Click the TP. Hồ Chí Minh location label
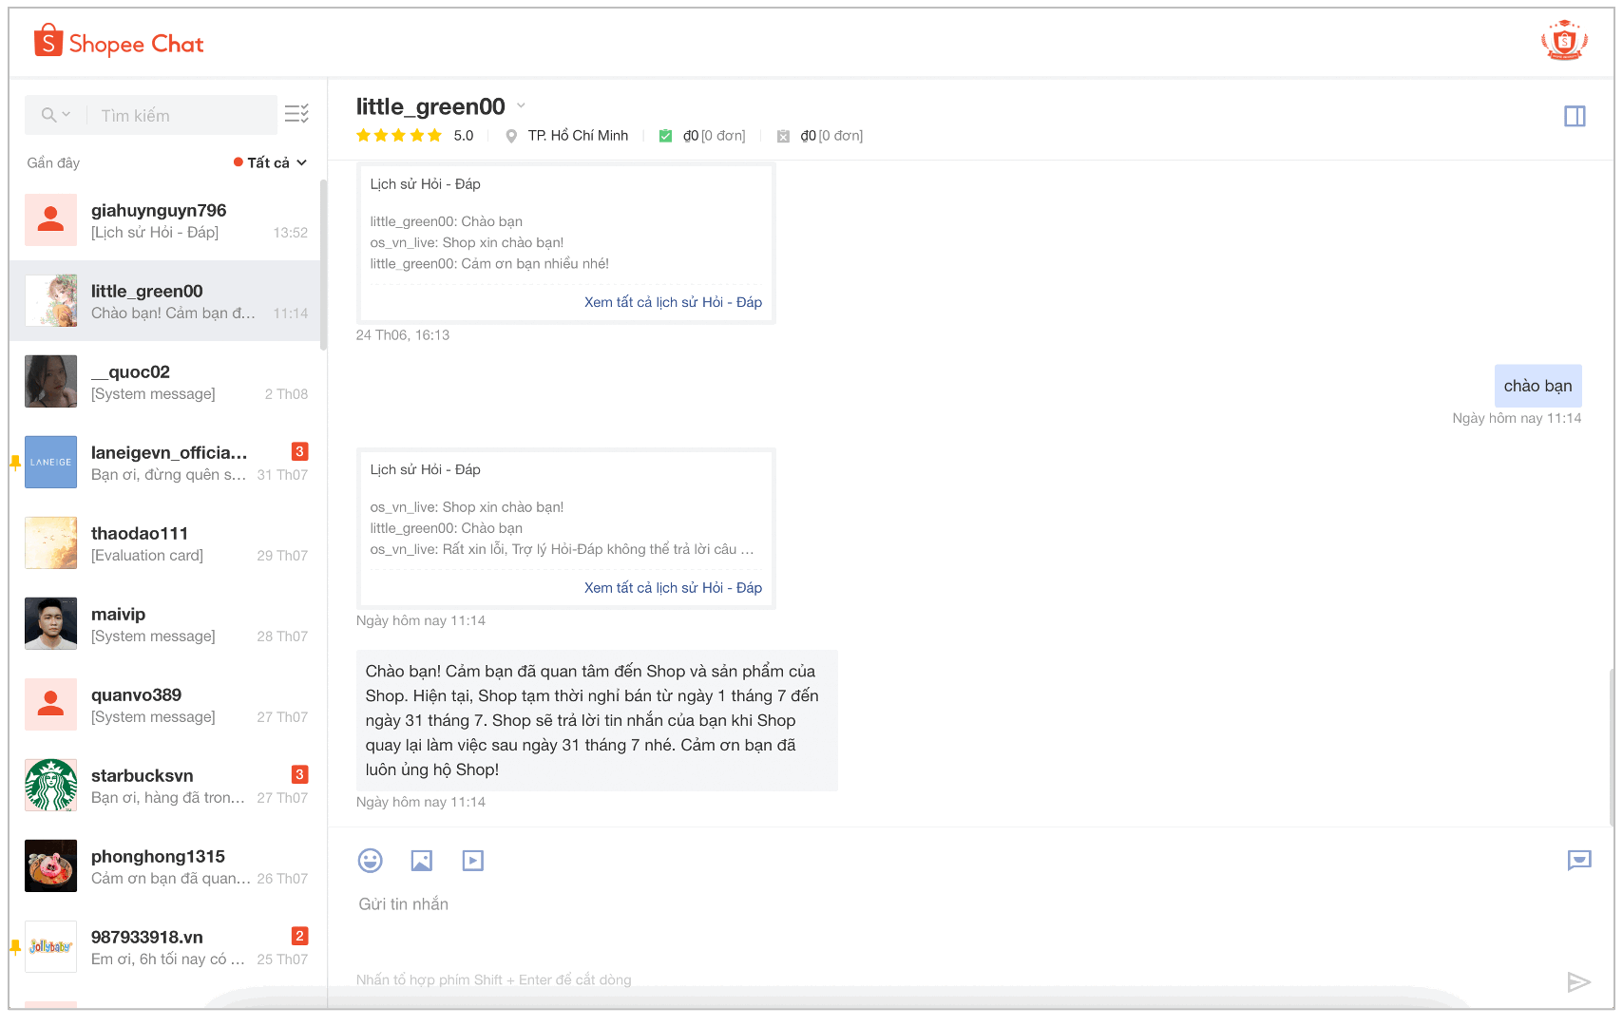 [x=578, y=135]
